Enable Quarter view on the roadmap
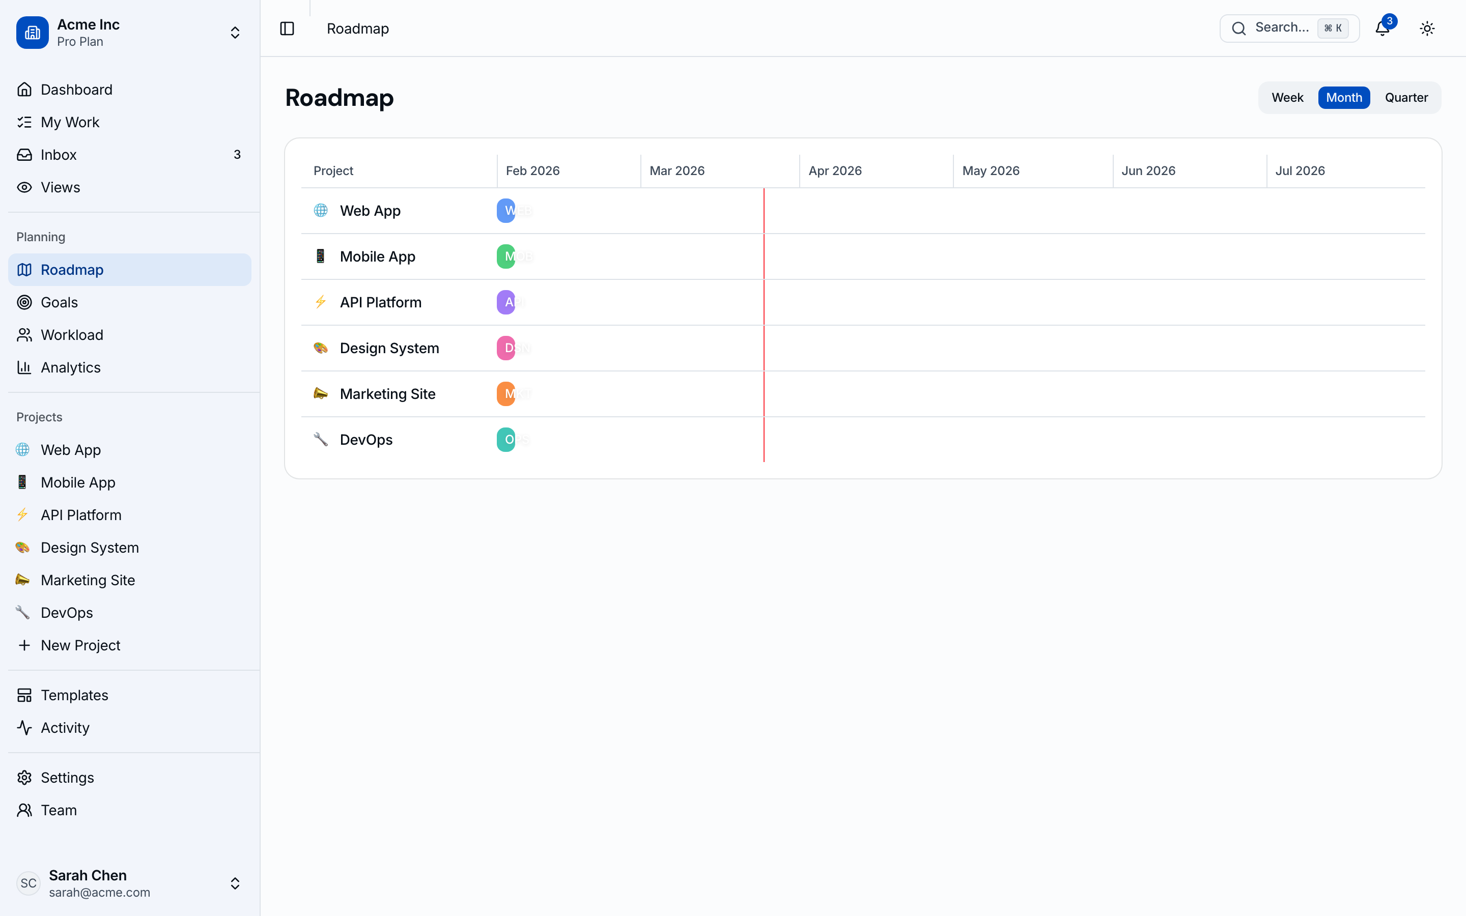1466x916 pixels. (1406, 98)
